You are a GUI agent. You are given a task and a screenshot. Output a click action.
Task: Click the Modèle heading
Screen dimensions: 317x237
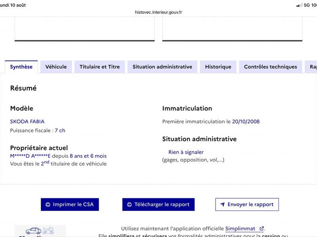pos(22,108)
